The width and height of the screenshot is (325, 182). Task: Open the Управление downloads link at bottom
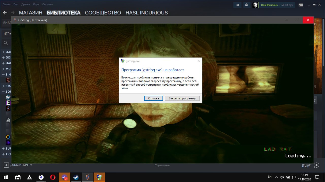pos(162,165)
